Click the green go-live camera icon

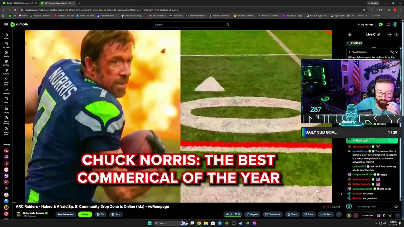pos(381,25)
